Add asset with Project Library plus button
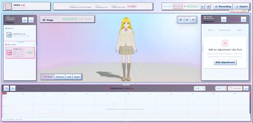This screenshot has height=123, width=253. click(x=25, y=20)
